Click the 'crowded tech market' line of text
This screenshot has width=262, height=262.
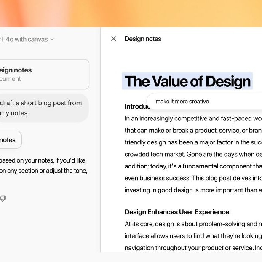click(193, 154)
